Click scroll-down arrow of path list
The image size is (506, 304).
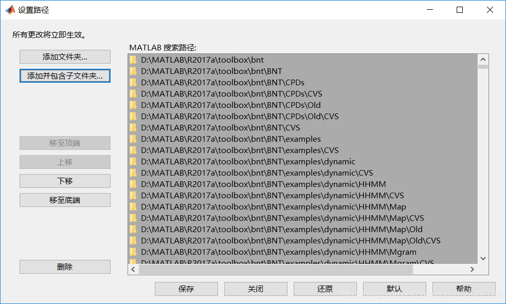pos(483,258)
